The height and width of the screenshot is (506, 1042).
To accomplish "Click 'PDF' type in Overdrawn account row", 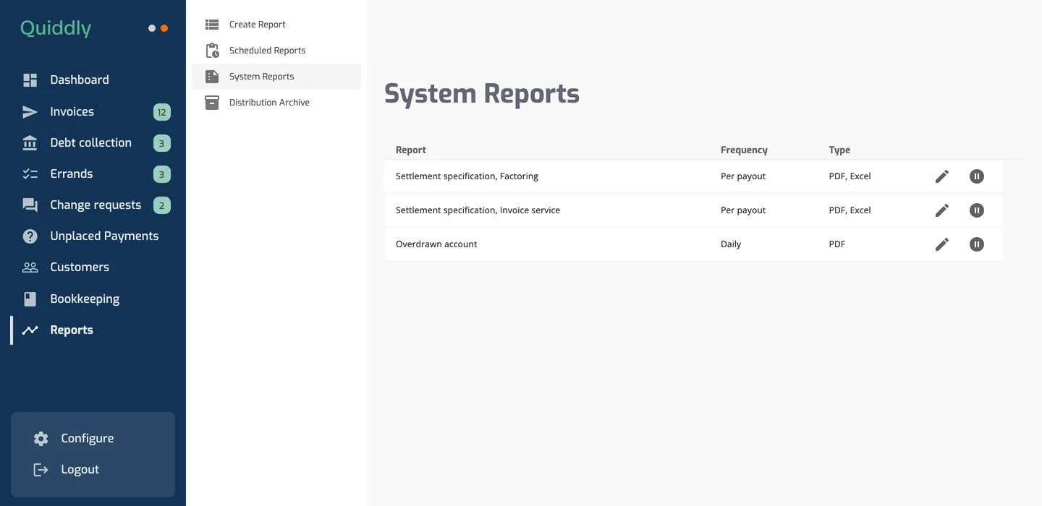I will pos(837,244).
